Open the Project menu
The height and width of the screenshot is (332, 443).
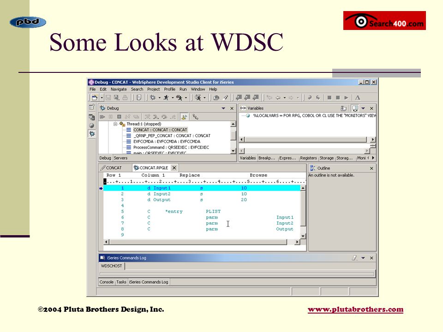[153, 89]
